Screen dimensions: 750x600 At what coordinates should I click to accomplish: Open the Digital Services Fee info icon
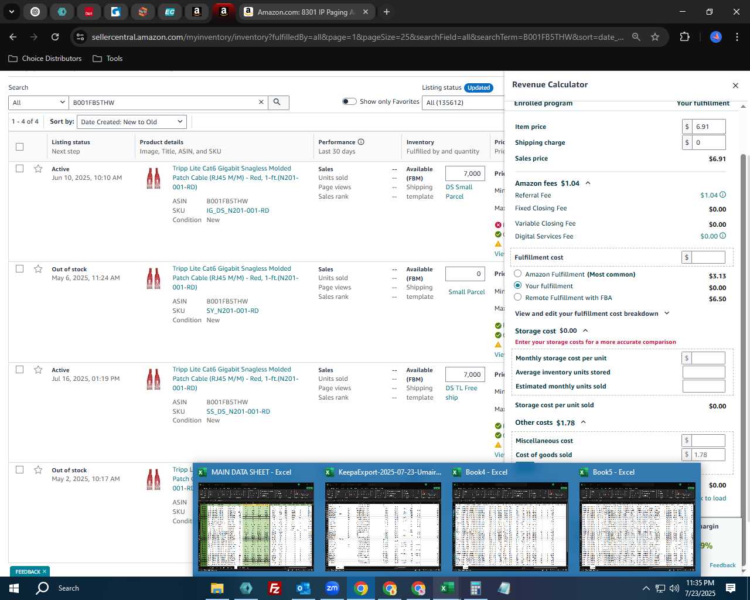pyautogui.click(x=722, y=236)
